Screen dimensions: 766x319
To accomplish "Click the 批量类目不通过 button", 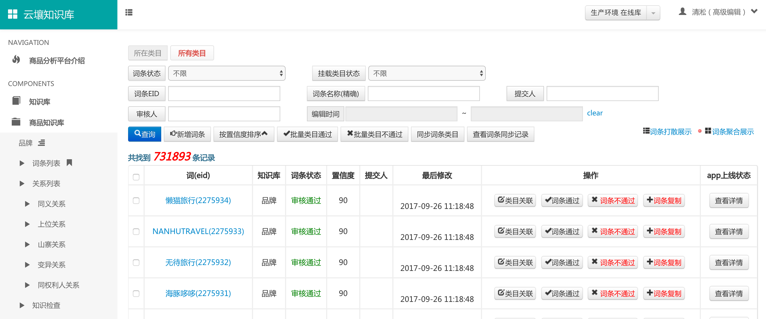I will tap(374, 134).
